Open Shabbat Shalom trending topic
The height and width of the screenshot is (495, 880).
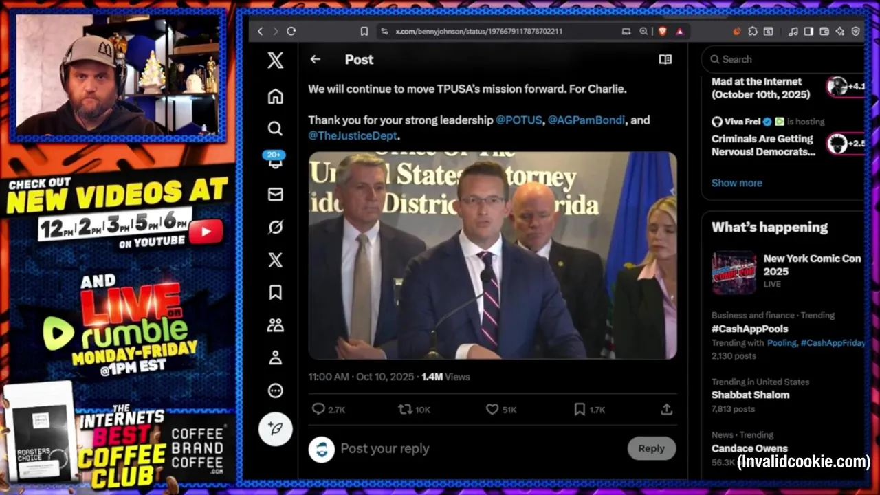(x=750, y=395)
